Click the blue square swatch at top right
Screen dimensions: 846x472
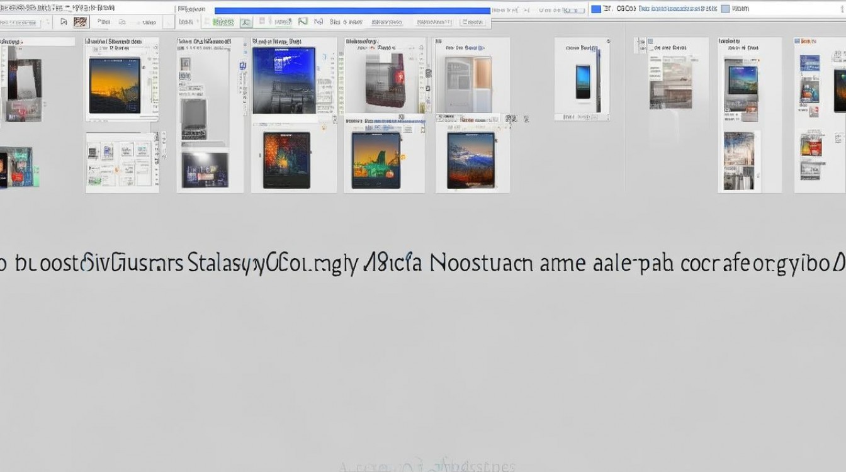click(595, 9)
